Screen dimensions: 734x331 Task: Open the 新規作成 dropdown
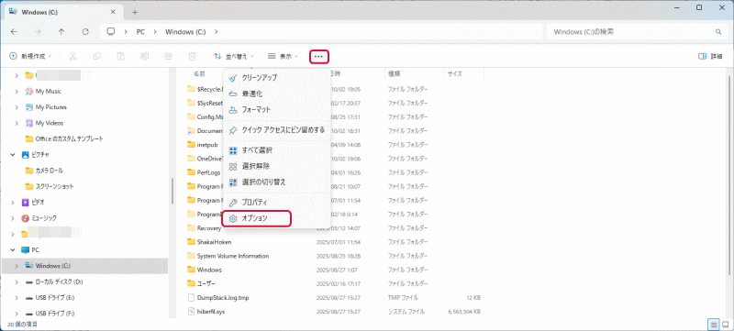tap(30, 57)
